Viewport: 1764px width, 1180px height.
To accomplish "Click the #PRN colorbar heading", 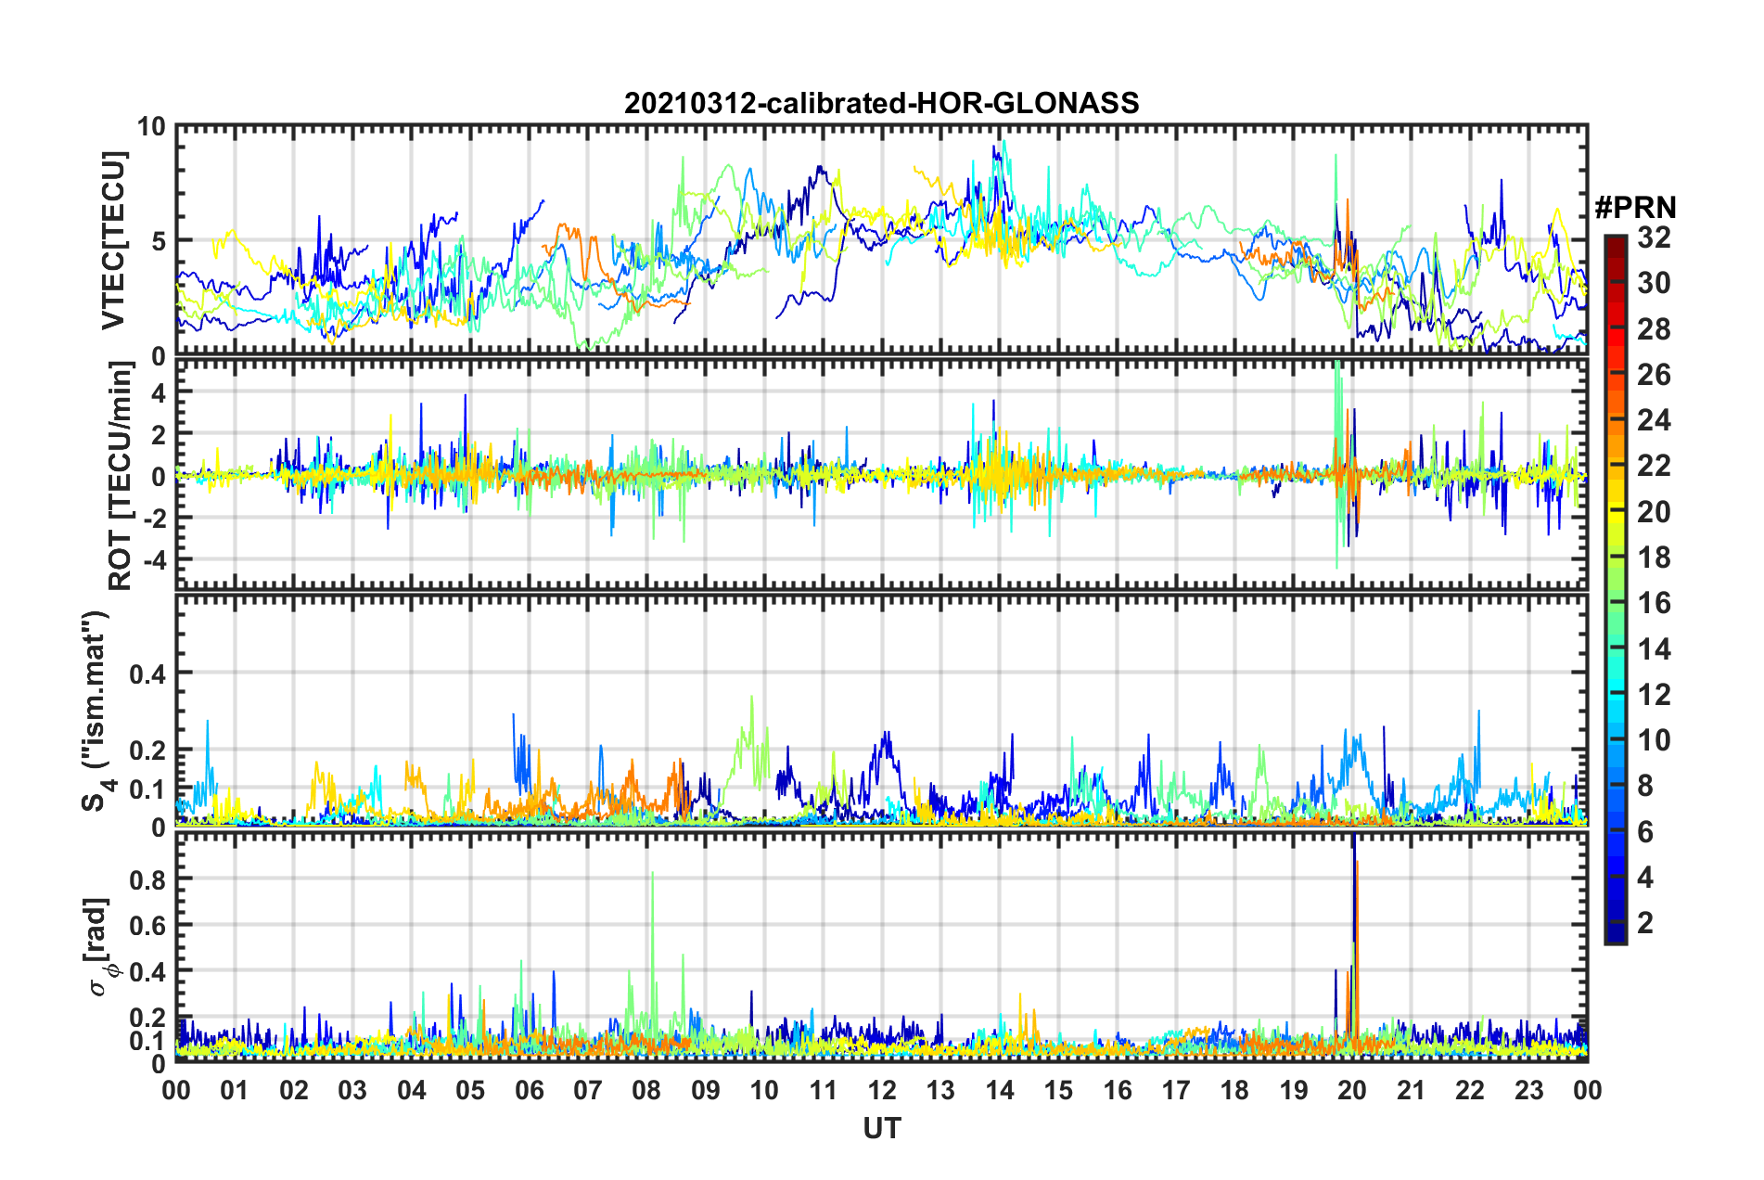I will pyautogui.click(x=1635, y=208).
